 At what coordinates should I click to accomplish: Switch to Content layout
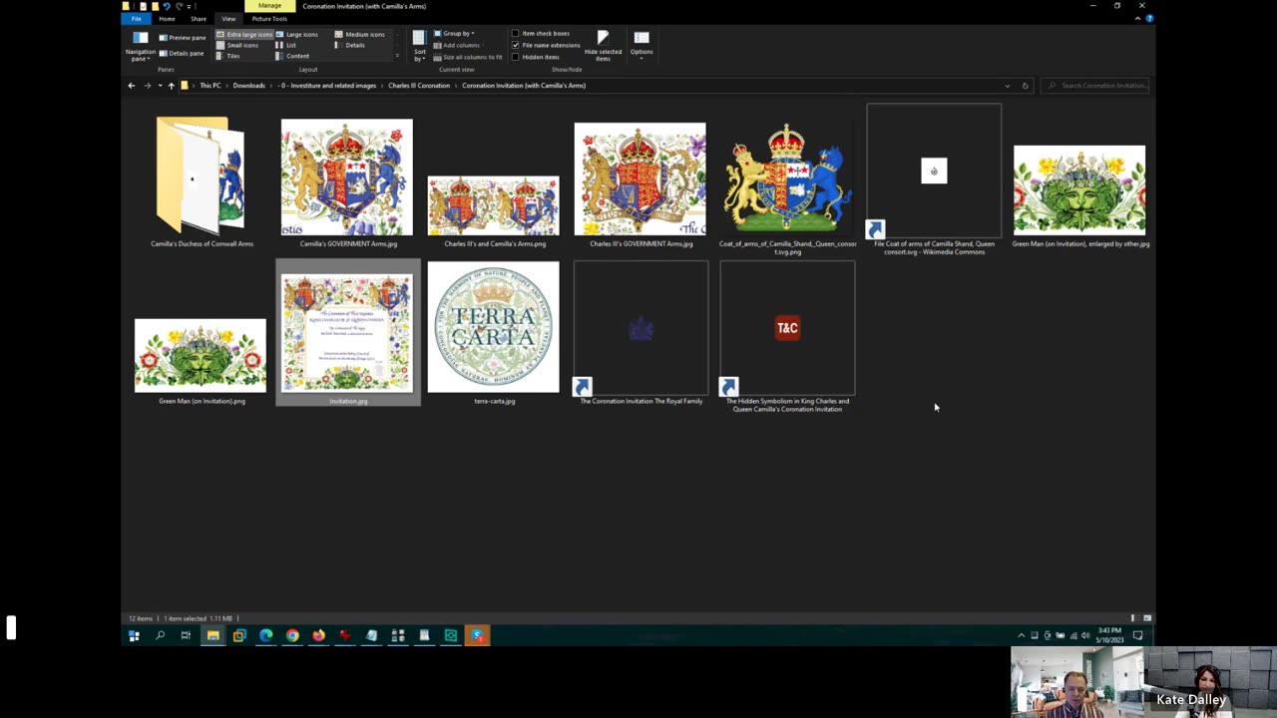coord(293,56)
